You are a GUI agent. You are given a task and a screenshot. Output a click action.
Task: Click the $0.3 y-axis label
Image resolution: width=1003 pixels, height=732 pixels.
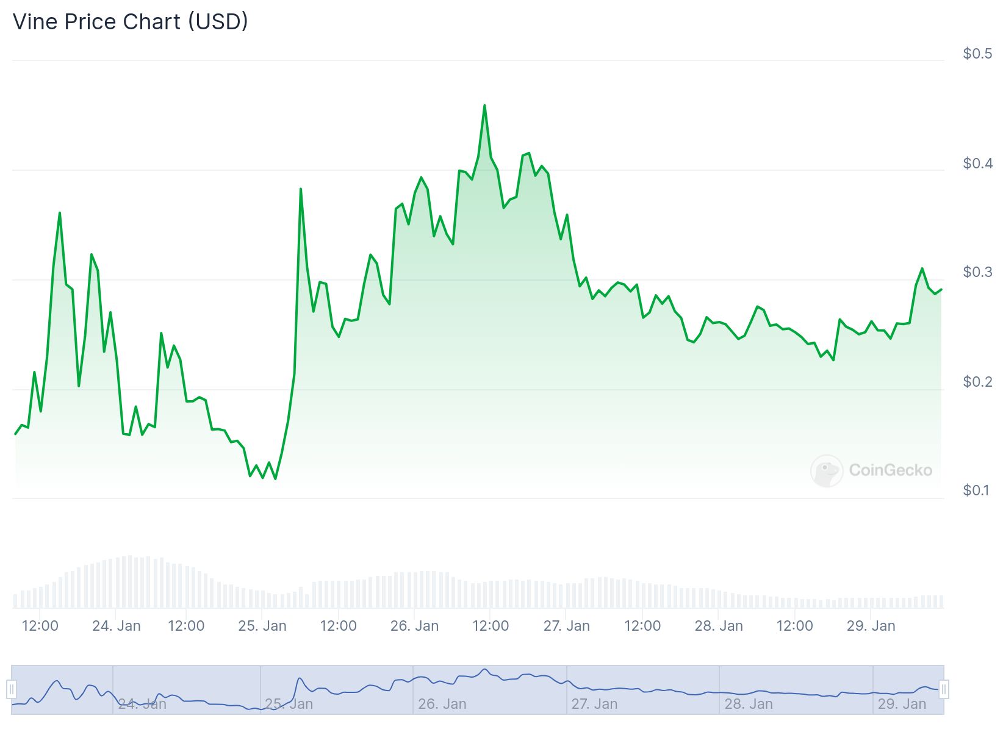(x=978, y=272)
